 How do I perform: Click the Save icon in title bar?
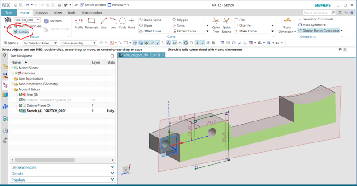click(16, 5)
